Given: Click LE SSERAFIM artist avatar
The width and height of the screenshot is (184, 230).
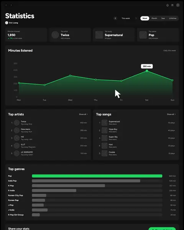Looking at the screenshot, I should pos(16,153).
